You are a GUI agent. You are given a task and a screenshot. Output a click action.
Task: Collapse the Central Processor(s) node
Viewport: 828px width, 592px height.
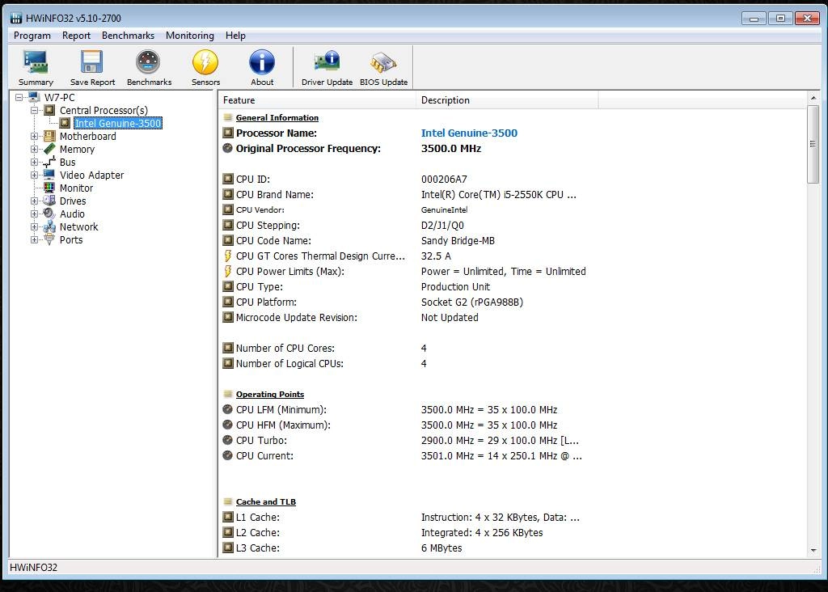(x=34, y=110)
